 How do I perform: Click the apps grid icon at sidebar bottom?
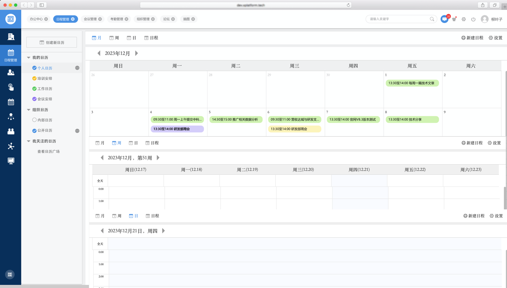[10, 274]
